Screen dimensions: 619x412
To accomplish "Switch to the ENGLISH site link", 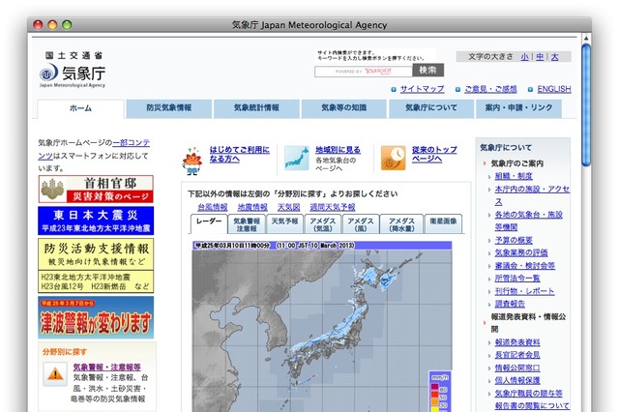I will point(554,89).
